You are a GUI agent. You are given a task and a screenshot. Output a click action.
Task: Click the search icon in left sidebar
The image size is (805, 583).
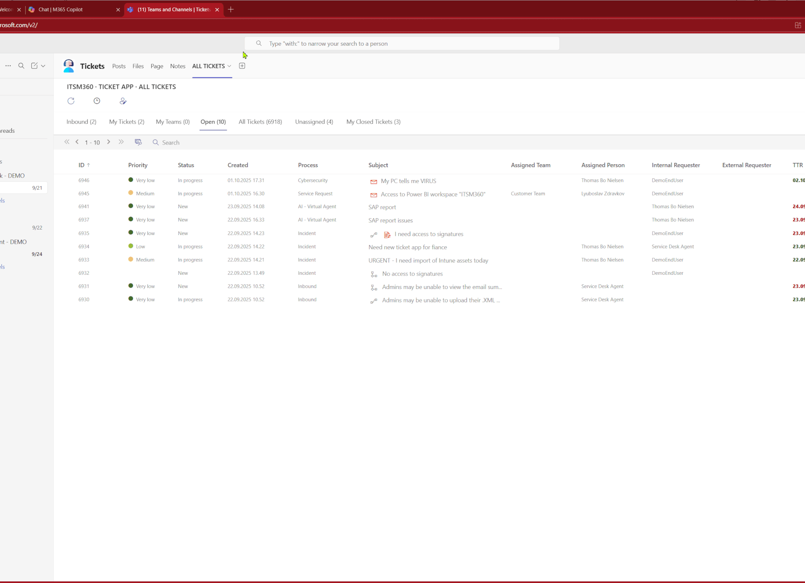click(21, 66)
